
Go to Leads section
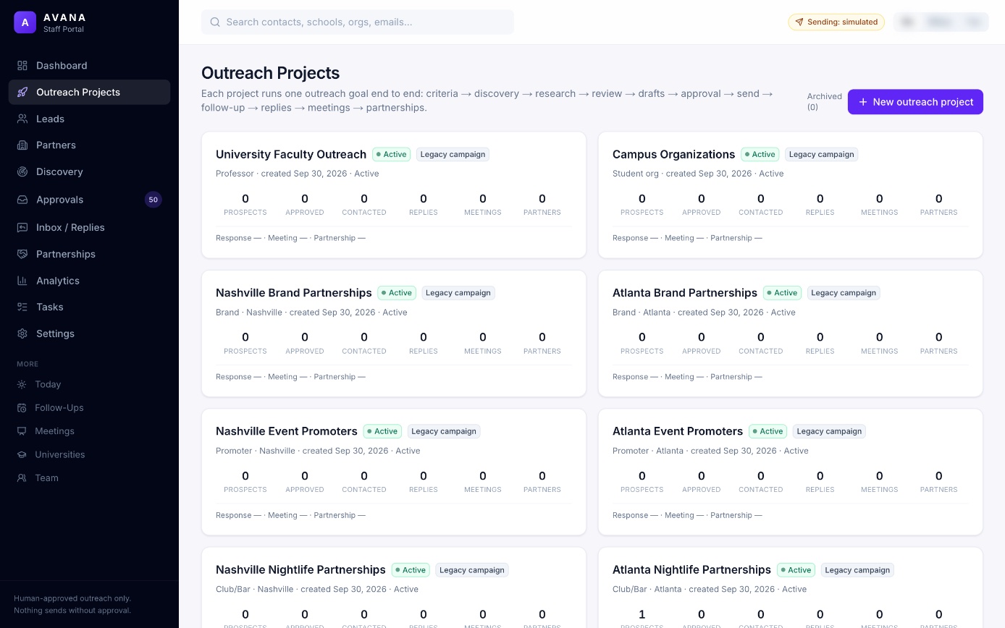pos(89,119)
